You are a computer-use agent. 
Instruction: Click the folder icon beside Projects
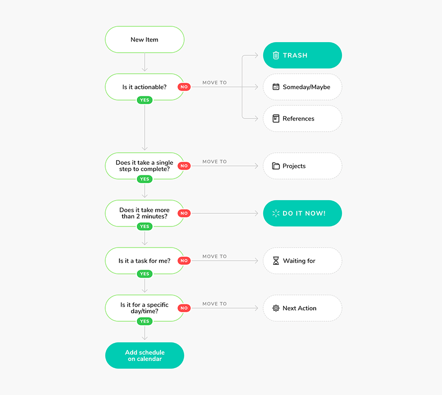[x=276, y=166]
